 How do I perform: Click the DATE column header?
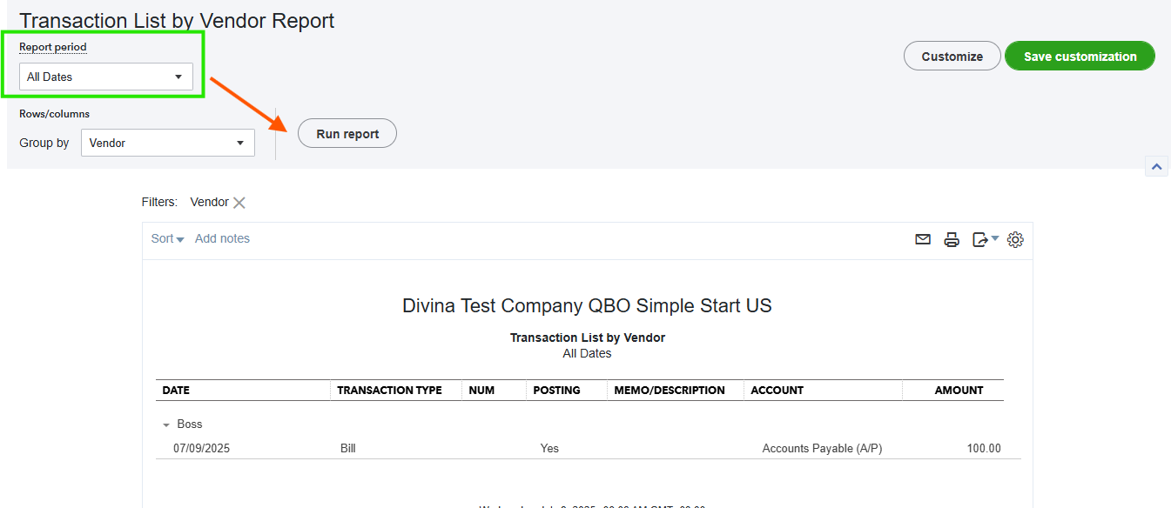coord(176,391)
